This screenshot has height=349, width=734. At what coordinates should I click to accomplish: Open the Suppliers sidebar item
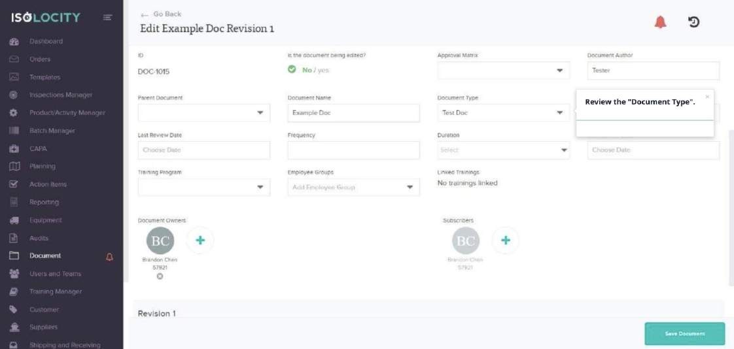pos(44,327)
